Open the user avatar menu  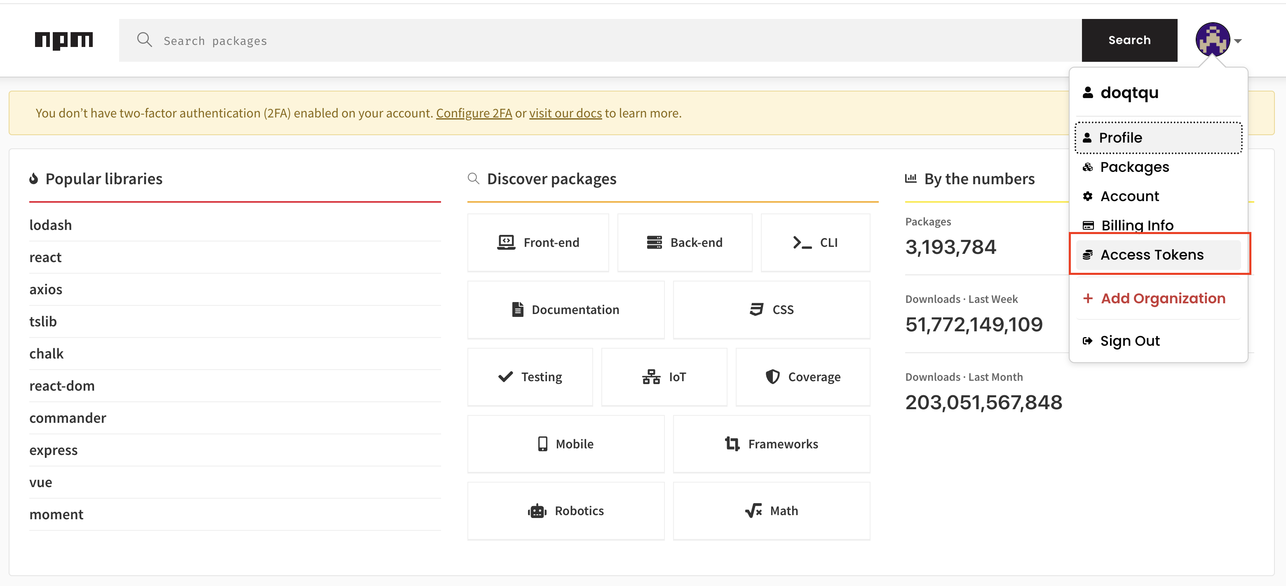(x=1212, y=40)
